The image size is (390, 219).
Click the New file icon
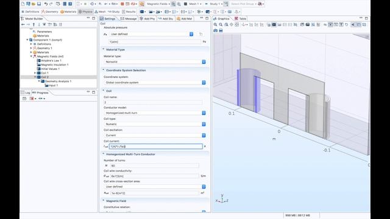pyautogui.click(x=23, y=4)
